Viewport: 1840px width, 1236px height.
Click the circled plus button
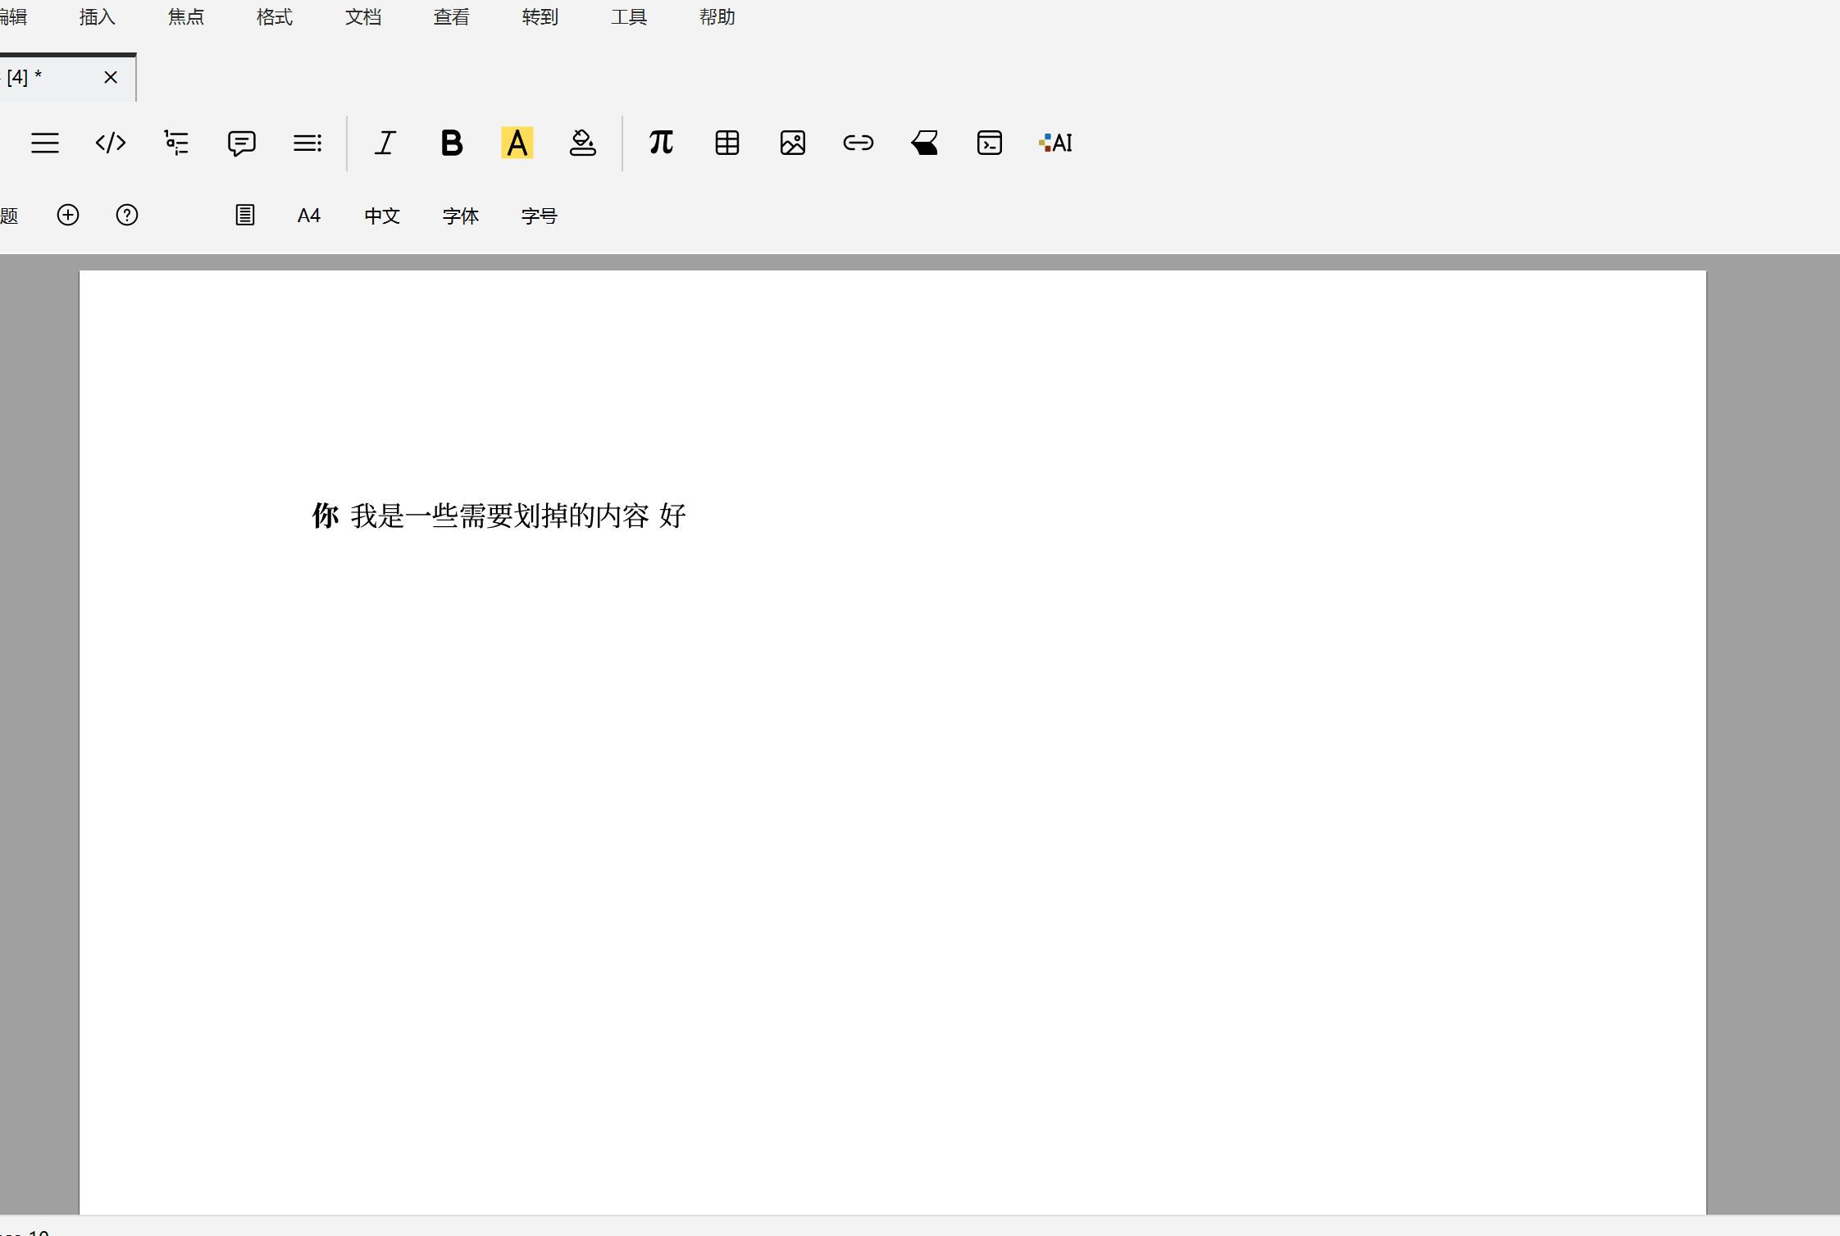[x=68, y=215]
